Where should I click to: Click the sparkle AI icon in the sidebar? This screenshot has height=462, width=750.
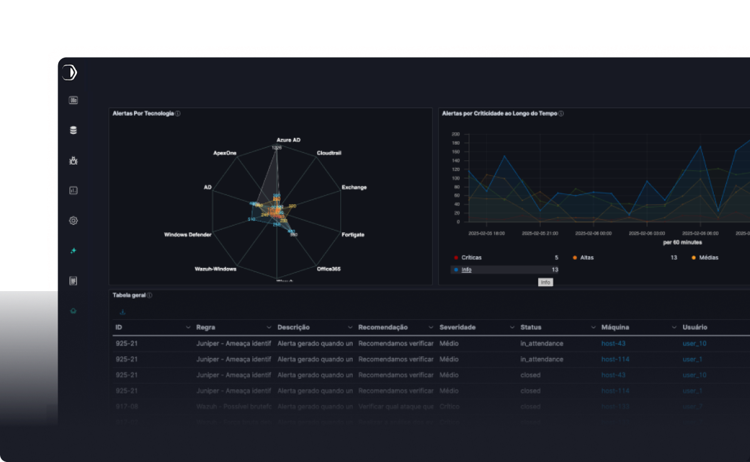(73, 250)
